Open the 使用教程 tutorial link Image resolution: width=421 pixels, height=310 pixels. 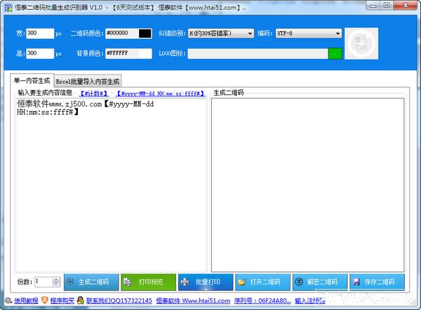[x=26, y=301]
